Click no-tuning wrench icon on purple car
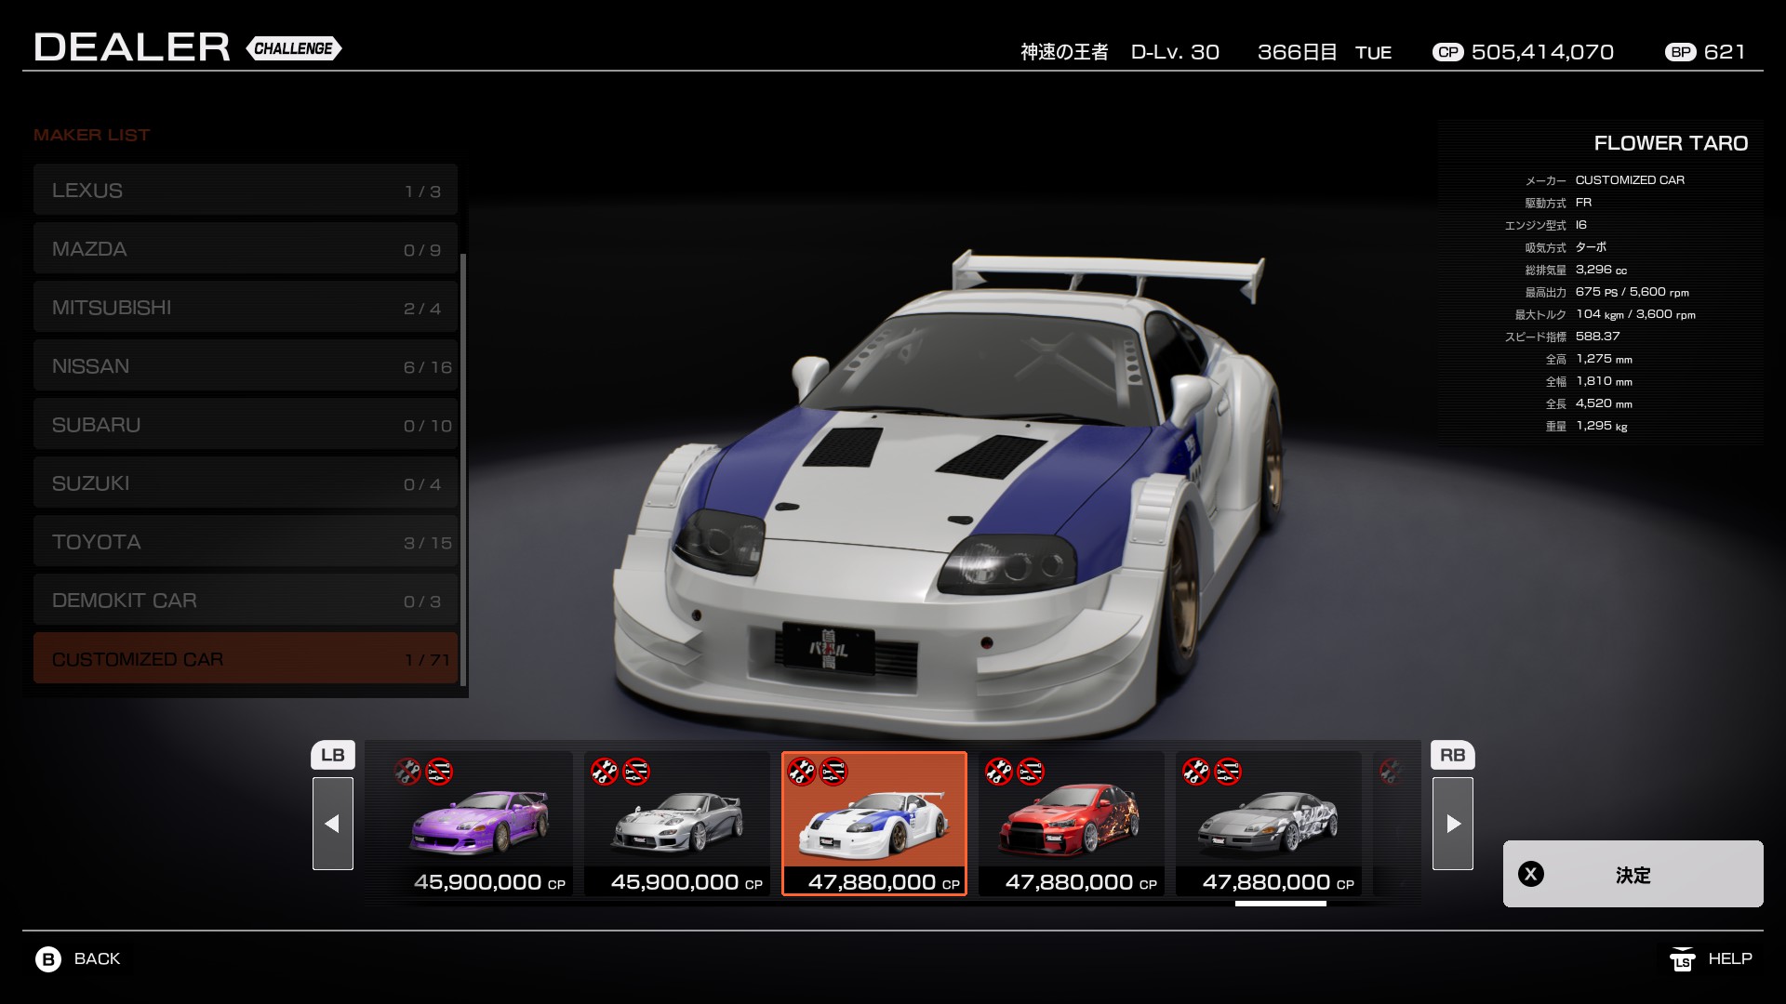Viewport: 1786px width, 1004px height. [407, 772]
